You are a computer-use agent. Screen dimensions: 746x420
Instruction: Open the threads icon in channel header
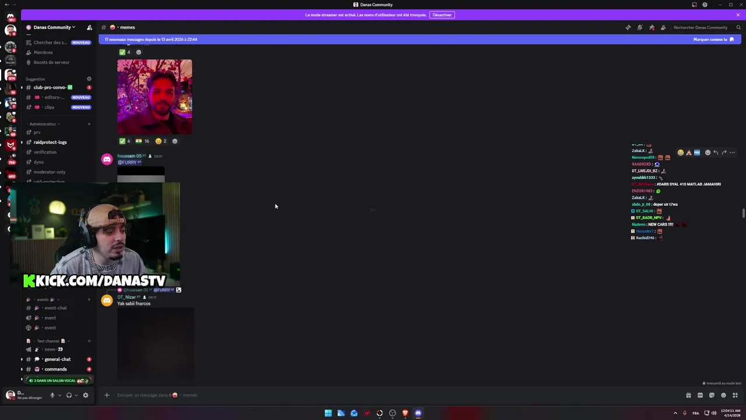tap(628, 27)
